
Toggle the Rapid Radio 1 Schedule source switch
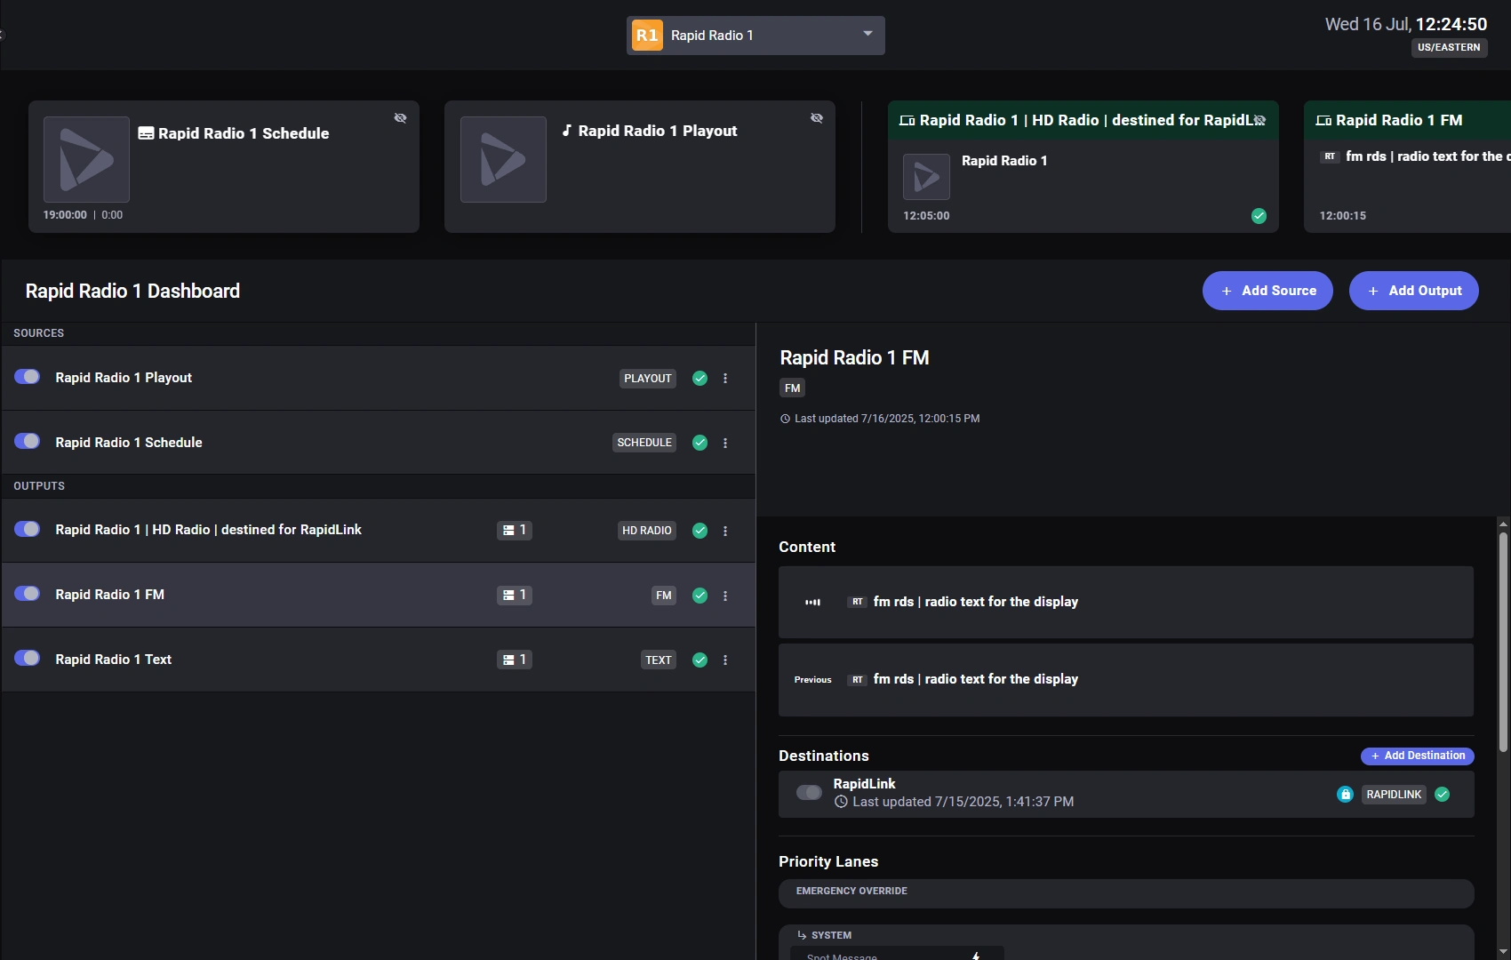click(28, 442)
